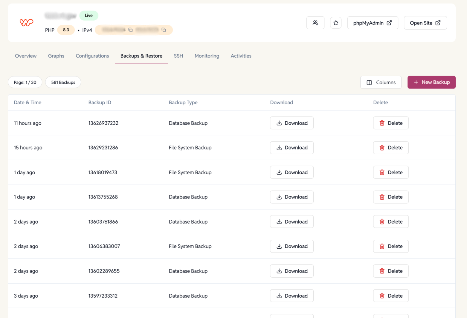This screenshot has height=318, width=467.
Task: Click the download icon for backup 13626937232
Action: (x=279, y=123)
